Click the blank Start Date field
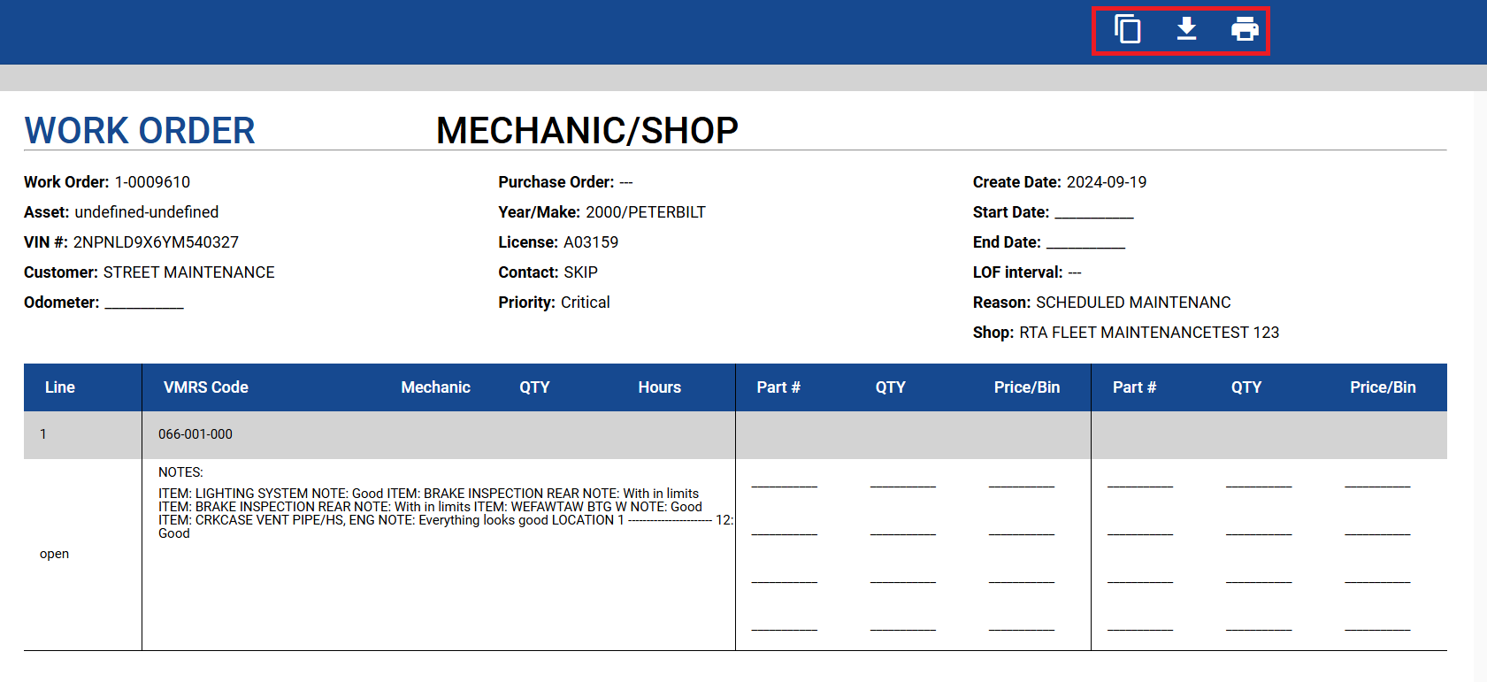1487x682 pixels. (1094, 213)
